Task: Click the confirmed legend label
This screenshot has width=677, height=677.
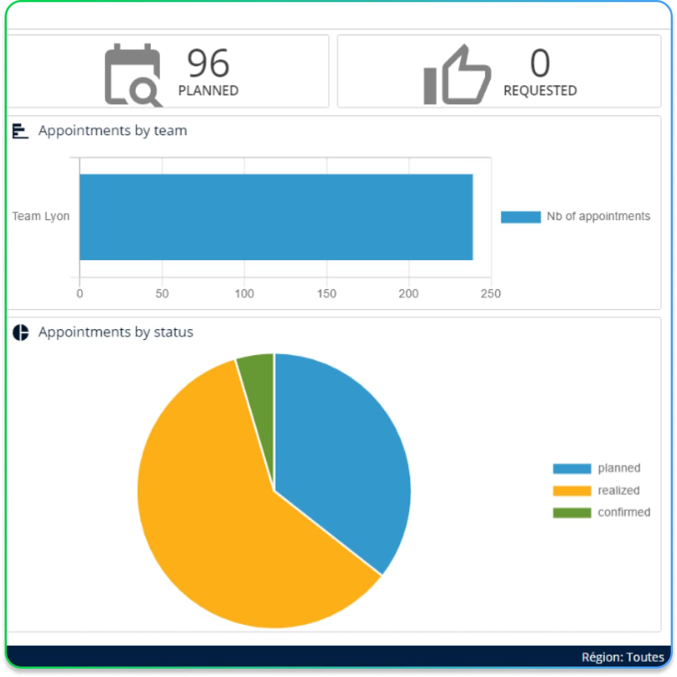Action: pos(624,512)
